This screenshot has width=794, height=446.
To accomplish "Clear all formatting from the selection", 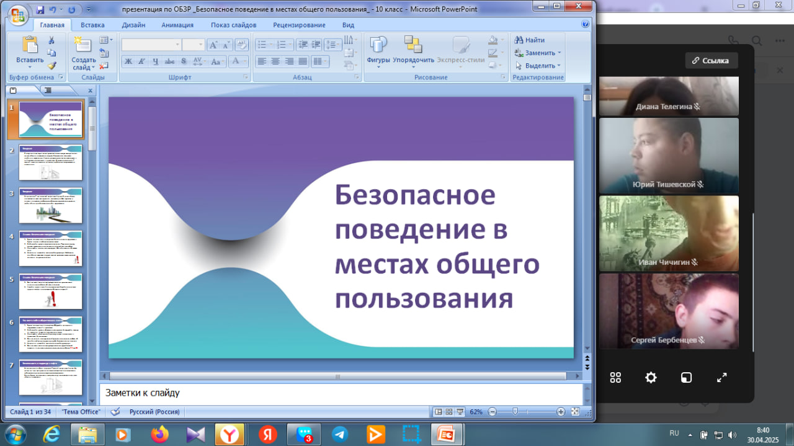I will point(242,45).
